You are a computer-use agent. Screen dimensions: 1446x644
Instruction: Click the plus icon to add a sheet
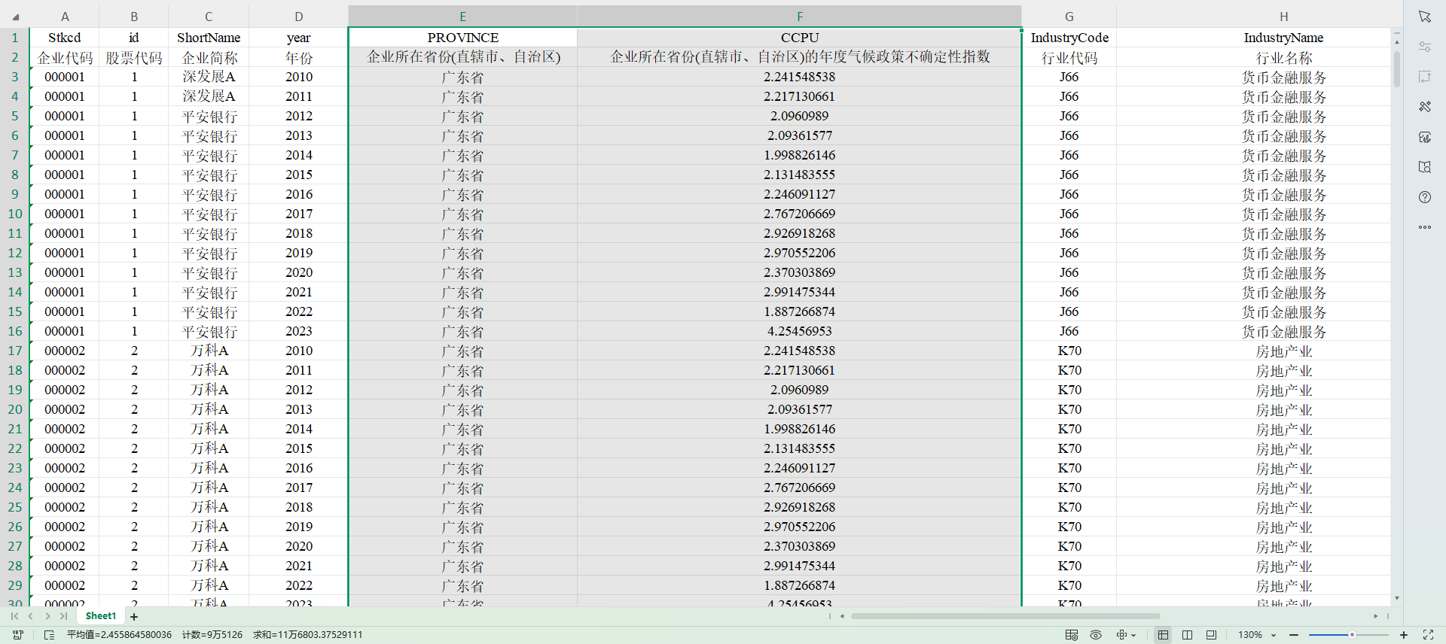point(134,617)
